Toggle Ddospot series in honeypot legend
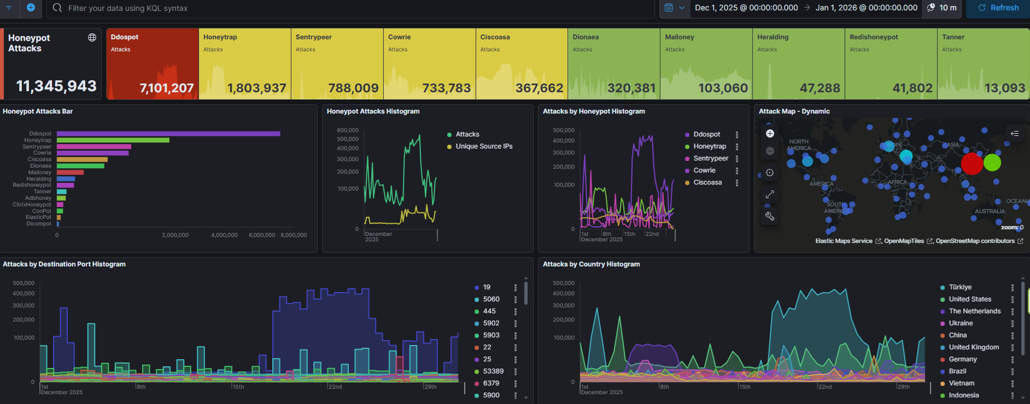 tap(706, 134)
